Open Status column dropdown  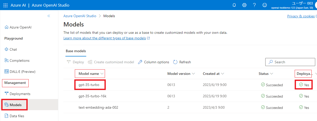click(x=271, y=74)
